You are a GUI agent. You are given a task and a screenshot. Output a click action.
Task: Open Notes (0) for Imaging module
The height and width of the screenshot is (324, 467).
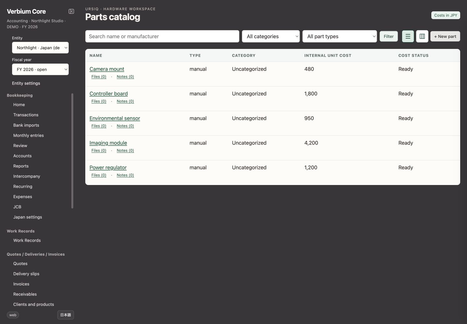pyautogui.click(x=125, y=151)
